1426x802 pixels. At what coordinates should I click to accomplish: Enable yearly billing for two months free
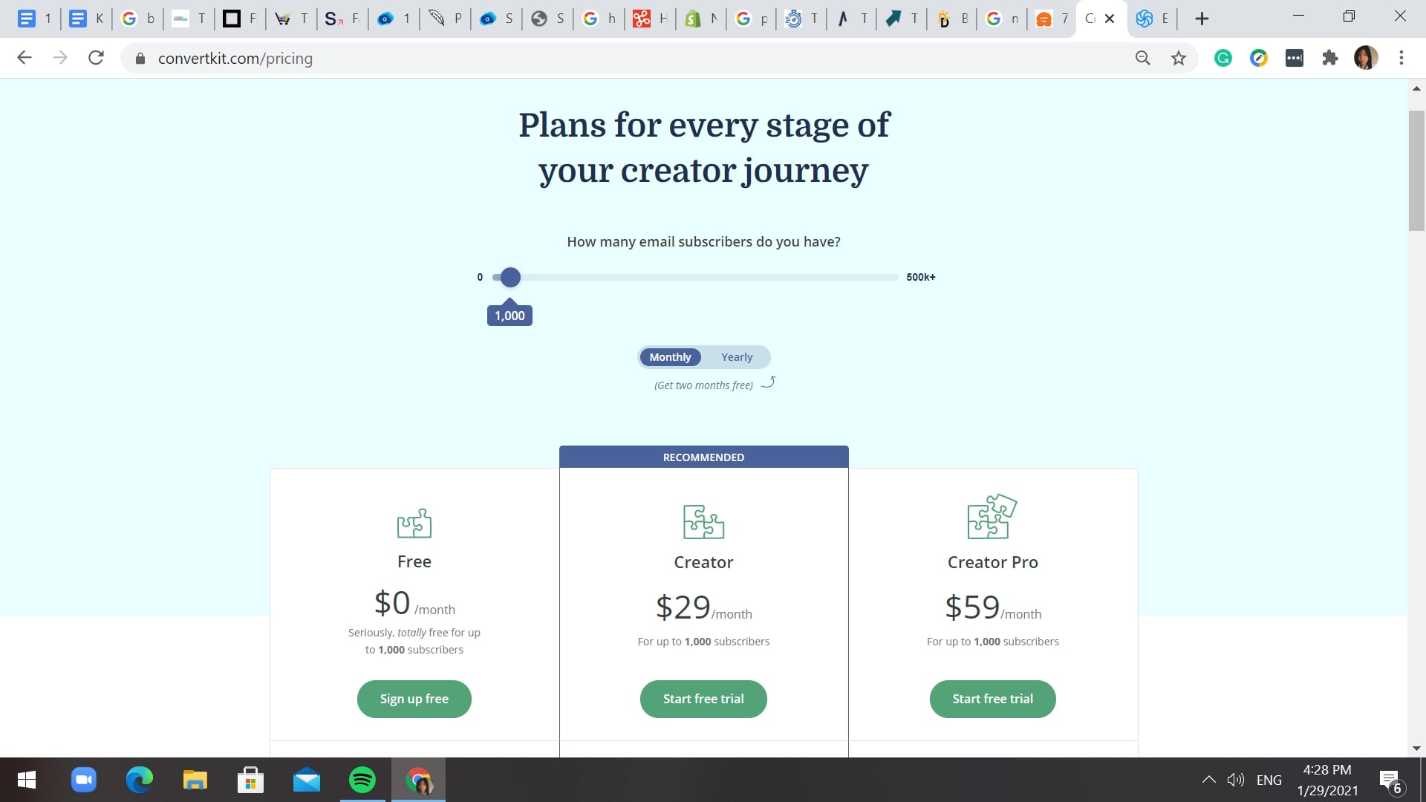(x=735, y=356)
